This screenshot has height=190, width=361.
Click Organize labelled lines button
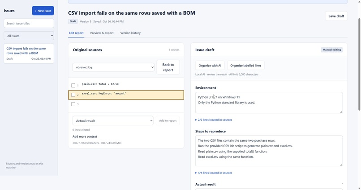click(x=245, y=66)
